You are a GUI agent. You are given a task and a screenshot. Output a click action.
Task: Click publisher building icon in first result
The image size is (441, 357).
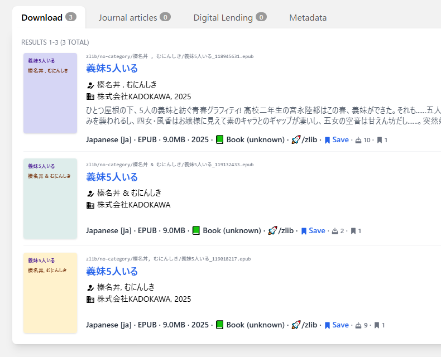tap(90, 97)
